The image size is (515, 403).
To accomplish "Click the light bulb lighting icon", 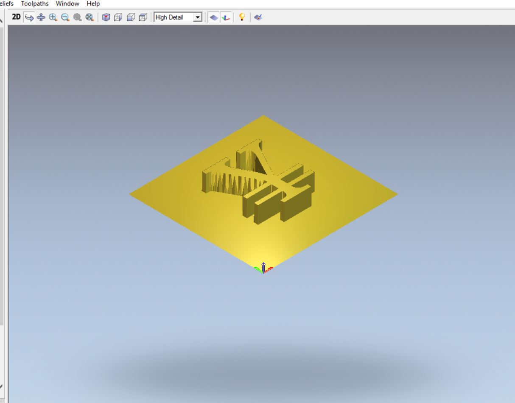I will 242,17.
